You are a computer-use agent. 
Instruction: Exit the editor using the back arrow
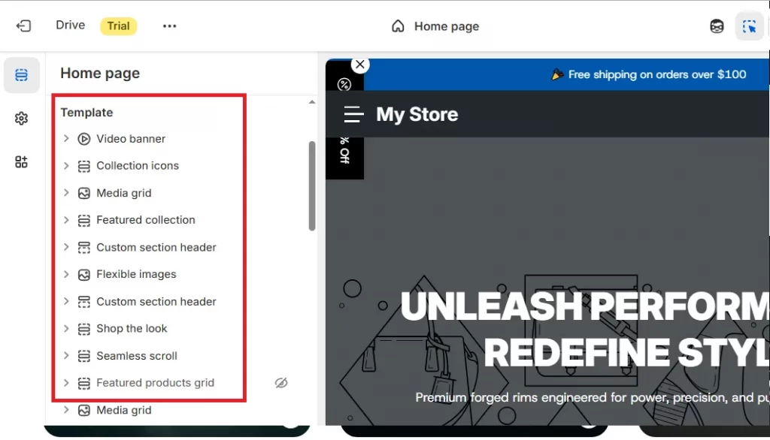pyautogui.click(x=23, y=26)
